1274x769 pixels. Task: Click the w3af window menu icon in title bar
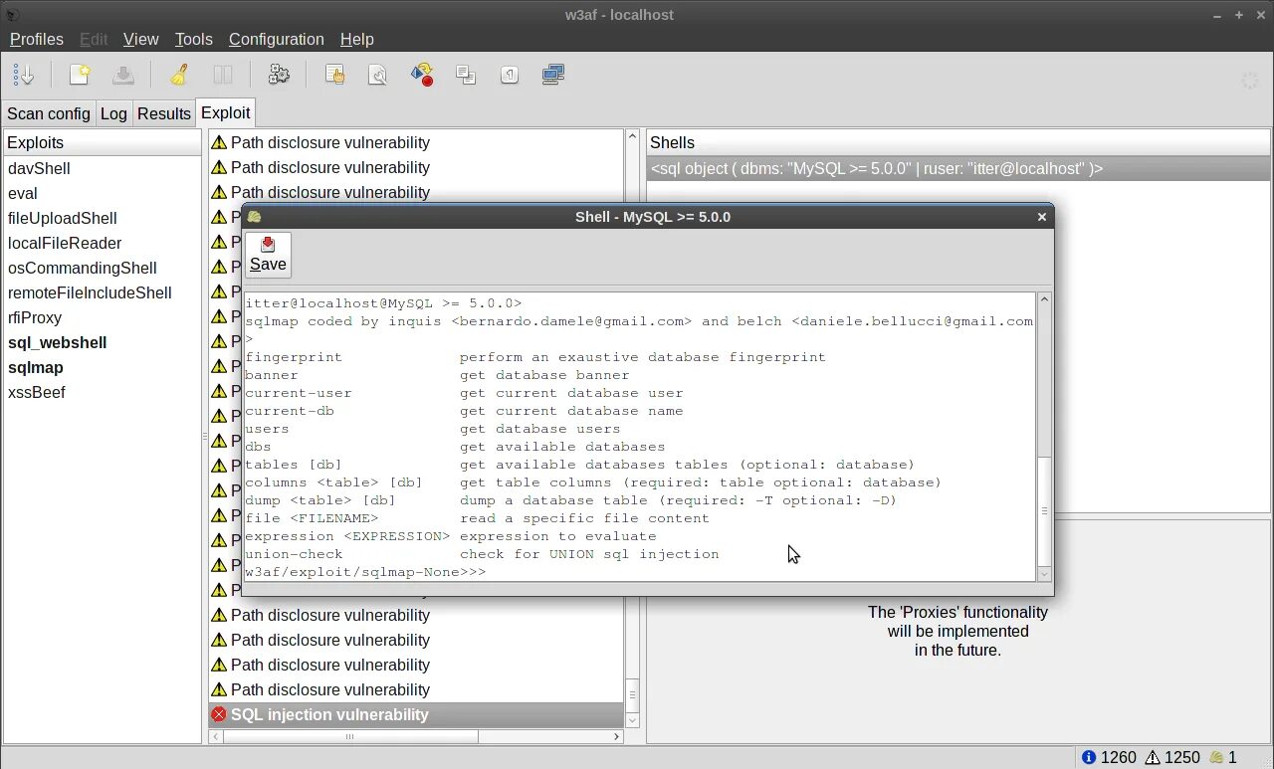pos(12,15)
